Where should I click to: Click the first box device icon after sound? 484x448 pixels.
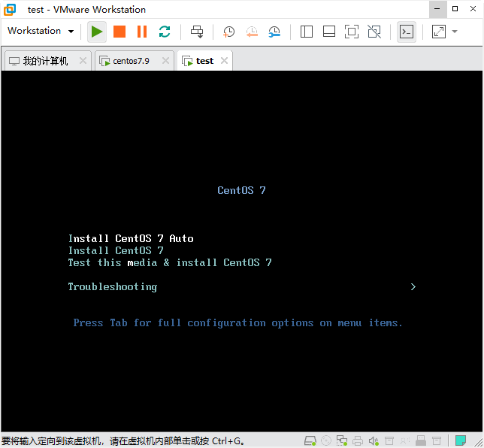[x=389, y=440]
